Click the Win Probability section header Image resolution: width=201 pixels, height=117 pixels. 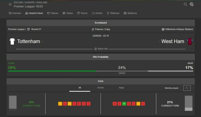[x=100, y=57]
